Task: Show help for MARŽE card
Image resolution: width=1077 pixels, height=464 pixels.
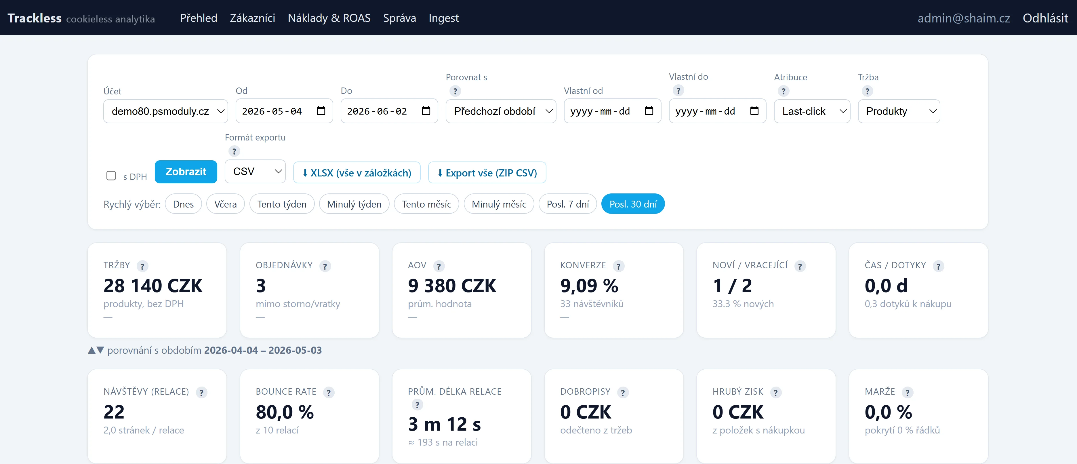Action: click(907, 392)
